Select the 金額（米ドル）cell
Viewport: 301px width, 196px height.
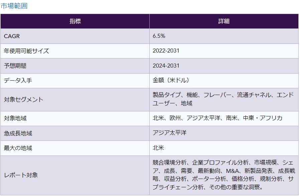click(x=224, y=81)
